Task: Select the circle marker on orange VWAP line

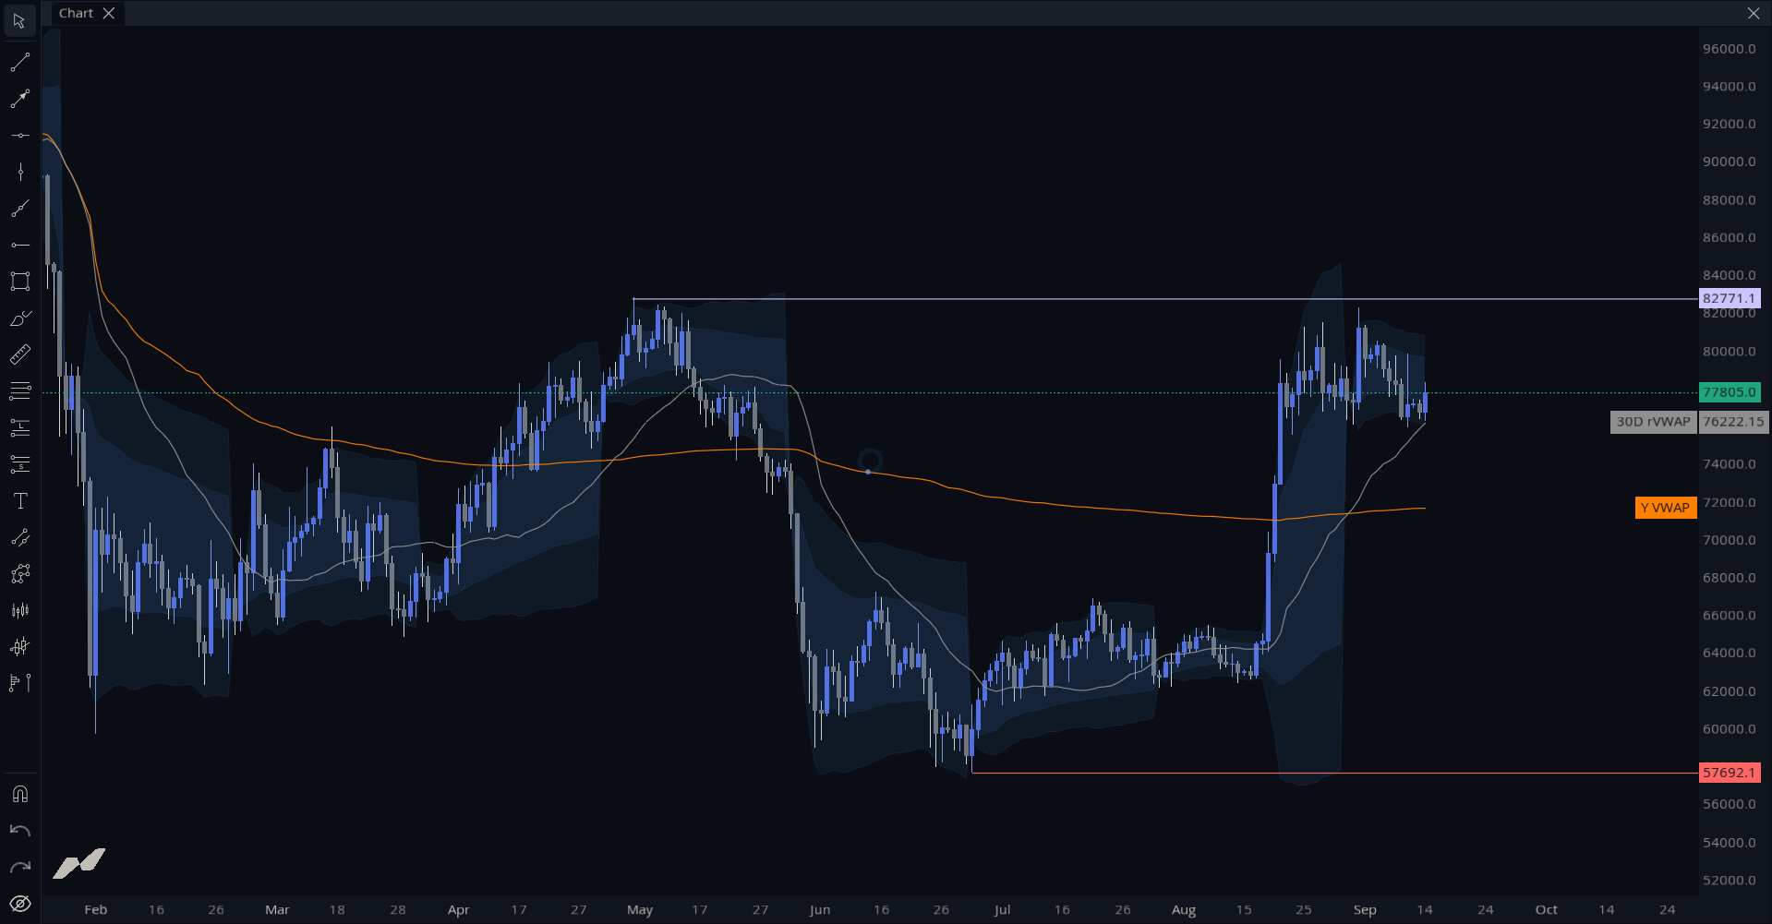Action: [x=868, y=472]
